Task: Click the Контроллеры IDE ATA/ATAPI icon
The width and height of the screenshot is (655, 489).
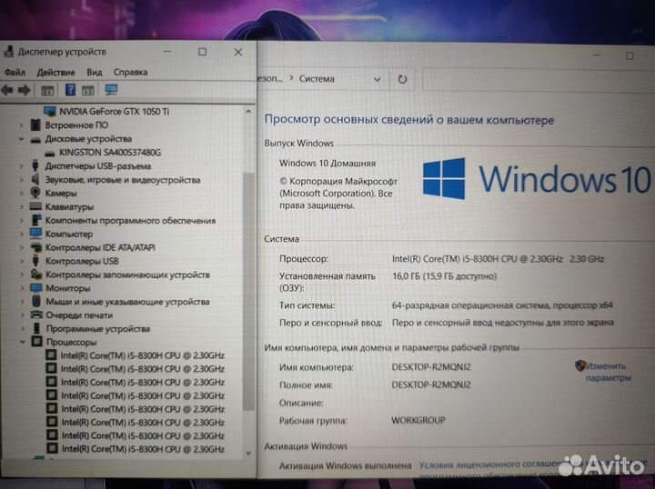Action: click(36, 247)
